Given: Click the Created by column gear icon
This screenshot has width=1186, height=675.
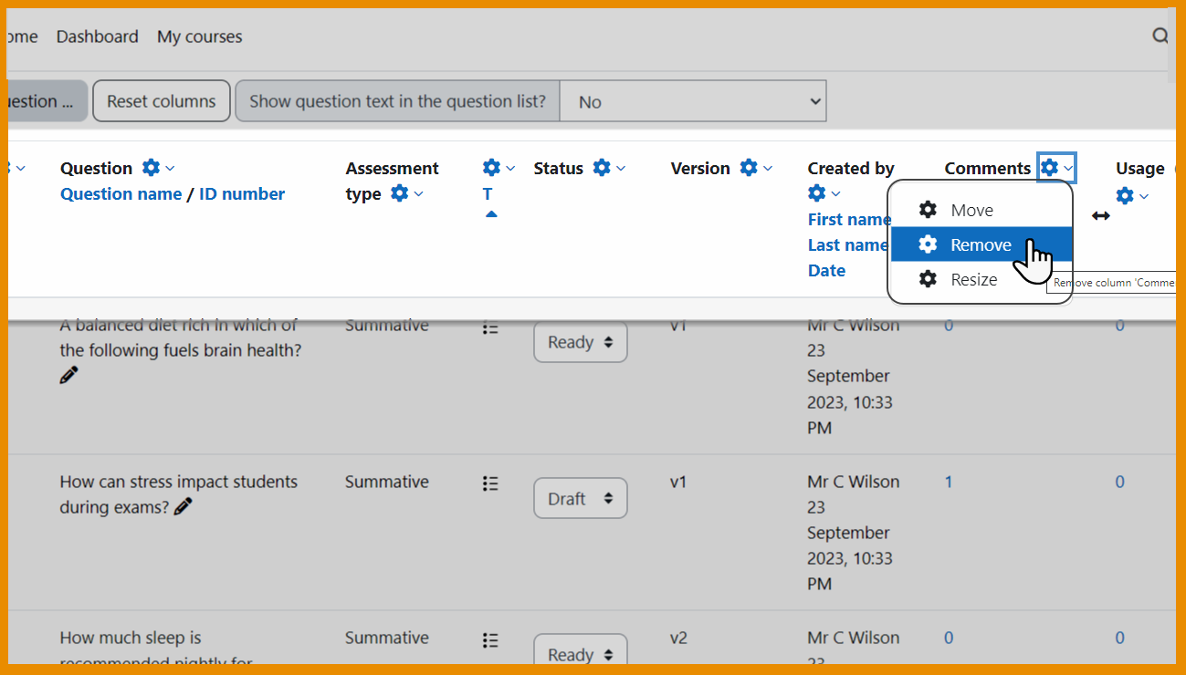Looking at the screenshot, I should coord(816,192).
